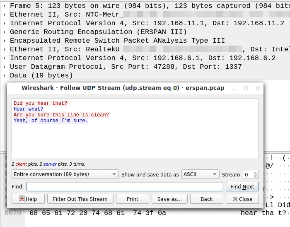Click into the Find text field
The width and height of the screenshot is (290, 227).
pos(124,187)
